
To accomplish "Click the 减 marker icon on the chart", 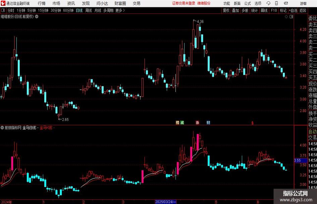I will (182, 122).
